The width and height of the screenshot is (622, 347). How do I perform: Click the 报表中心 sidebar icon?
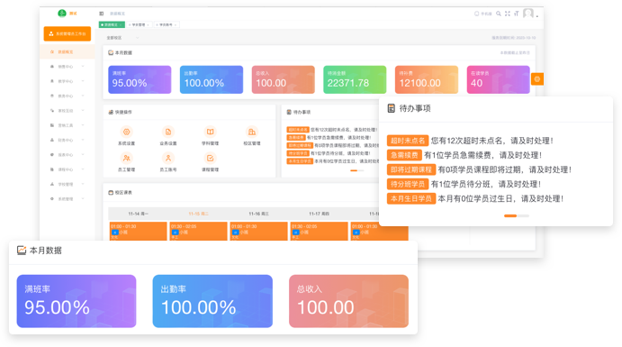[x=52, y=154]
